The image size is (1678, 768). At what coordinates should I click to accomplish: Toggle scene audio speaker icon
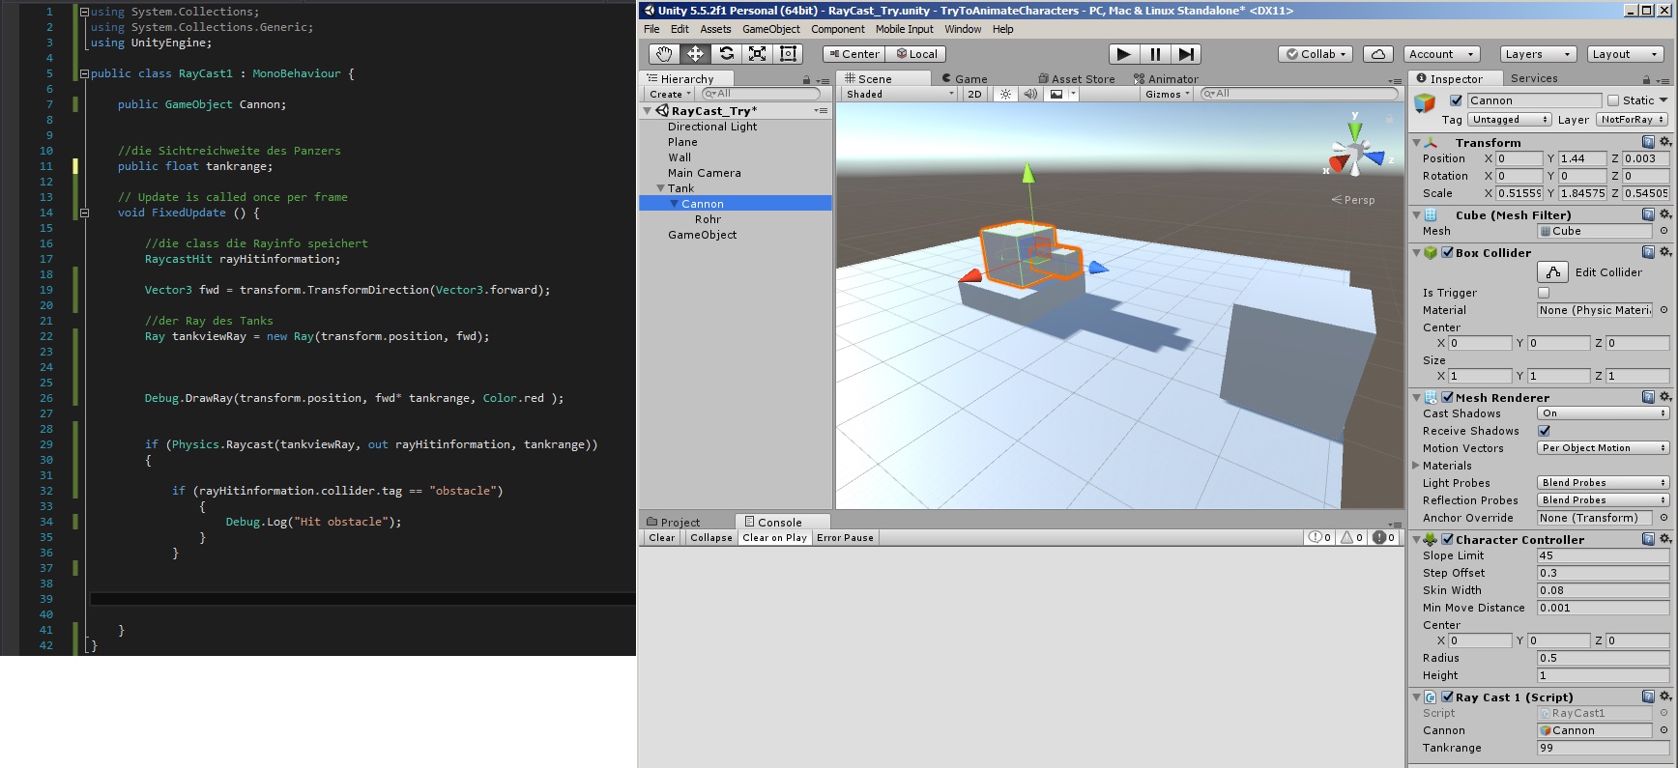click(1030, 94)
